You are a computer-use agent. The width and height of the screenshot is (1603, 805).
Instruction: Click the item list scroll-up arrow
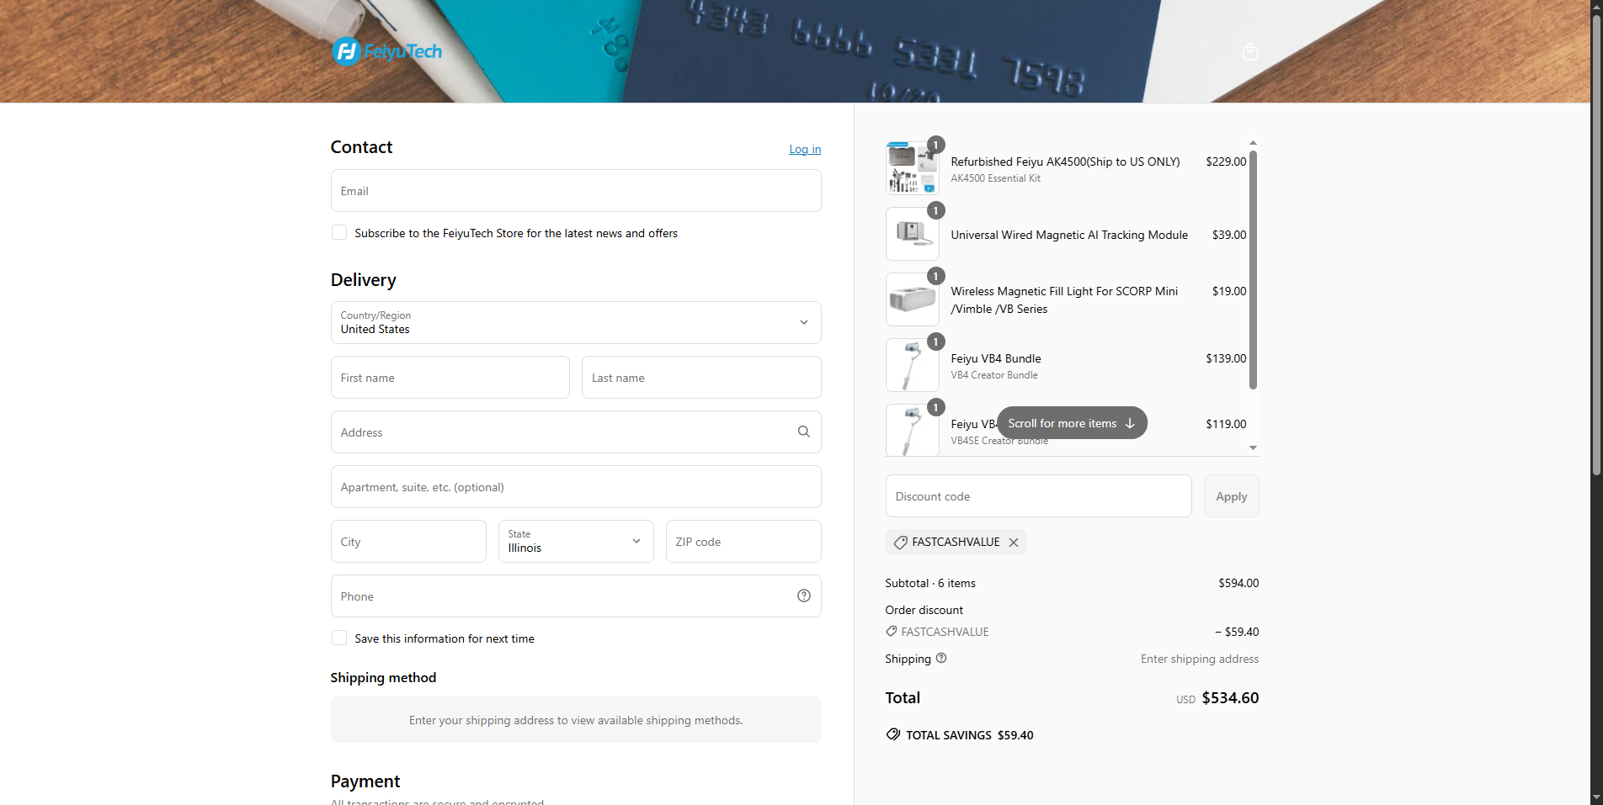click(1253, 143)
